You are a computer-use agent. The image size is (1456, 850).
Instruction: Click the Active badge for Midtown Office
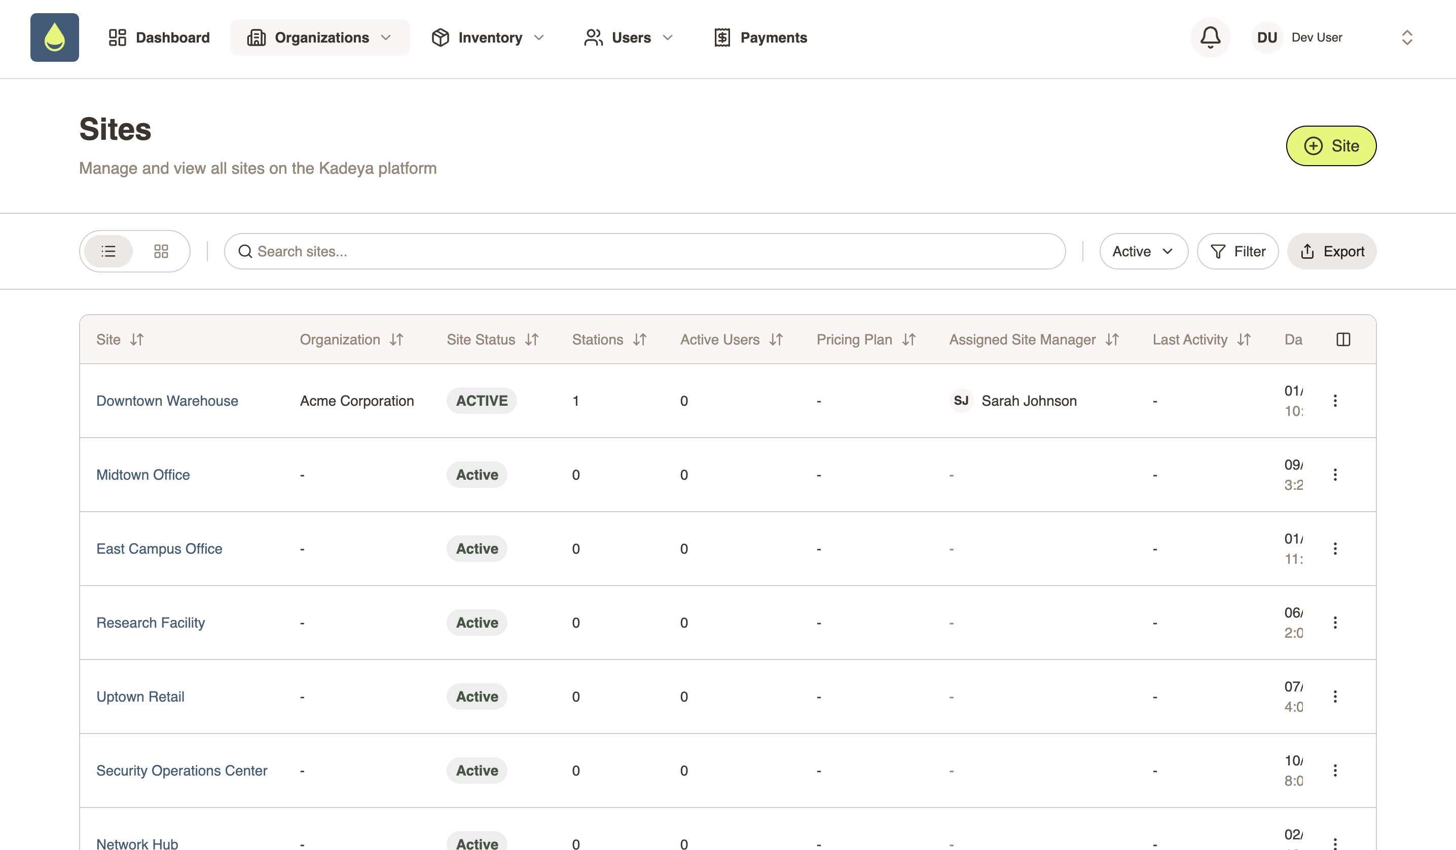click(x=477, y=475)
